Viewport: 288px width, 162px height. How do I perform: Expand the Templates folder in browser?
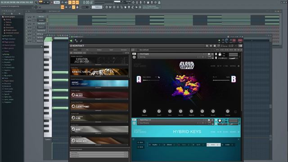(8, 102)
